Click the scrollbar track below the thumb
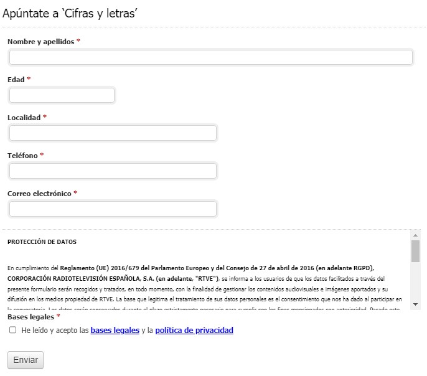427x376 pixels. click(x=415, y=281)
